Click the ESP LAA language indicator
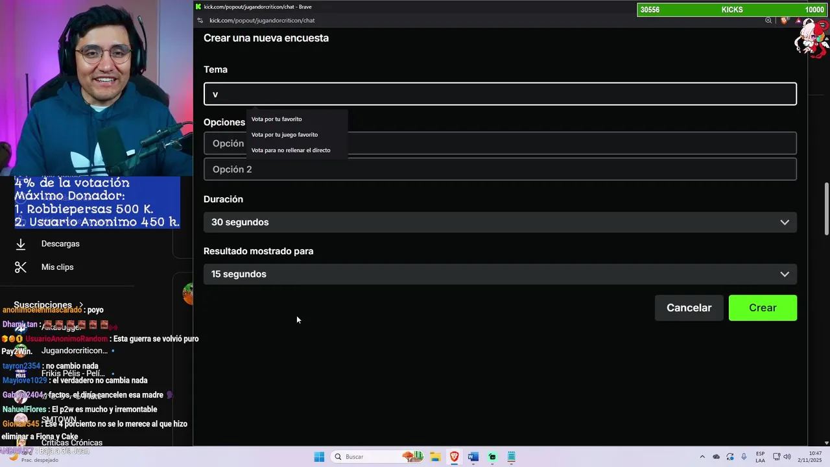This screenshot has height=467, width=830. point(760,457)
